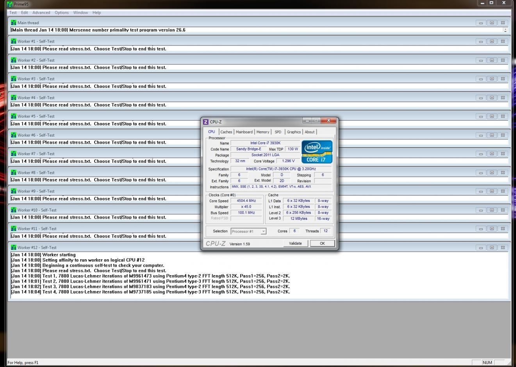Viewport: 516px width, 367px height.
Task: Maximize the Worker #12 child window
Action: coord(492,248)
